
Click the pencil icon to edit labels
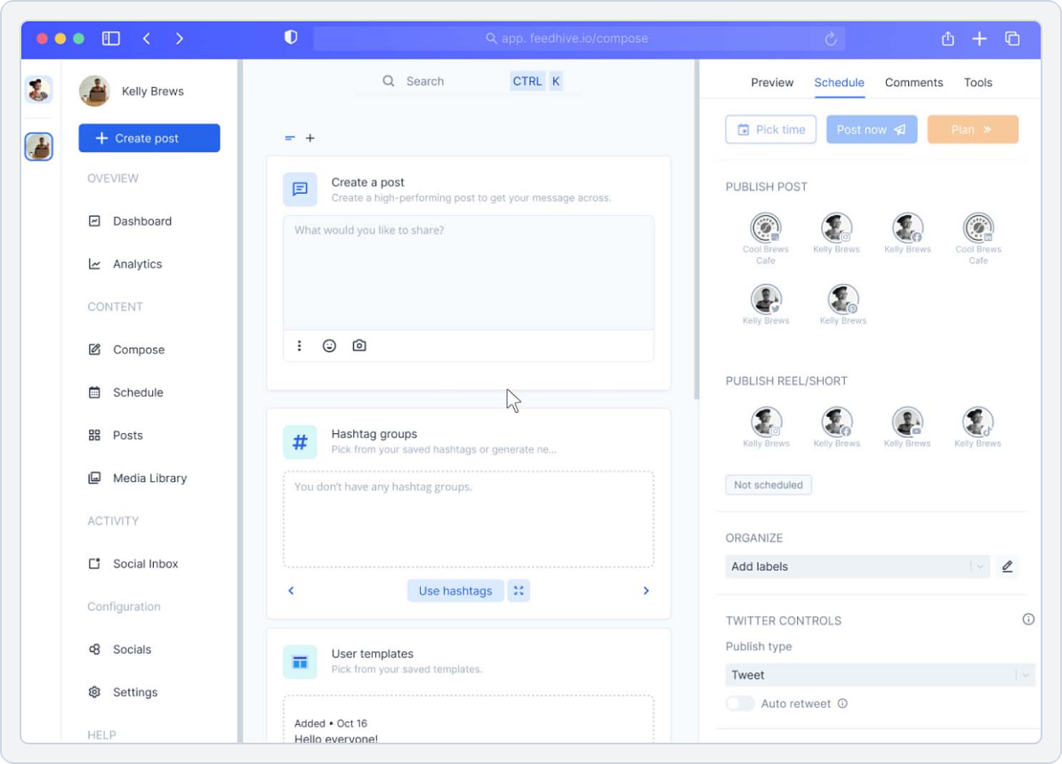1008,566
